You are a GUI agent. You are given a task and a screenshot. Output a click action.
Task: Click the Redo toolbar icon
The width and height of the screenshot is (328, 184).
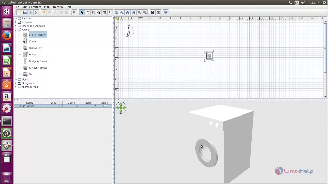point(49,12)
